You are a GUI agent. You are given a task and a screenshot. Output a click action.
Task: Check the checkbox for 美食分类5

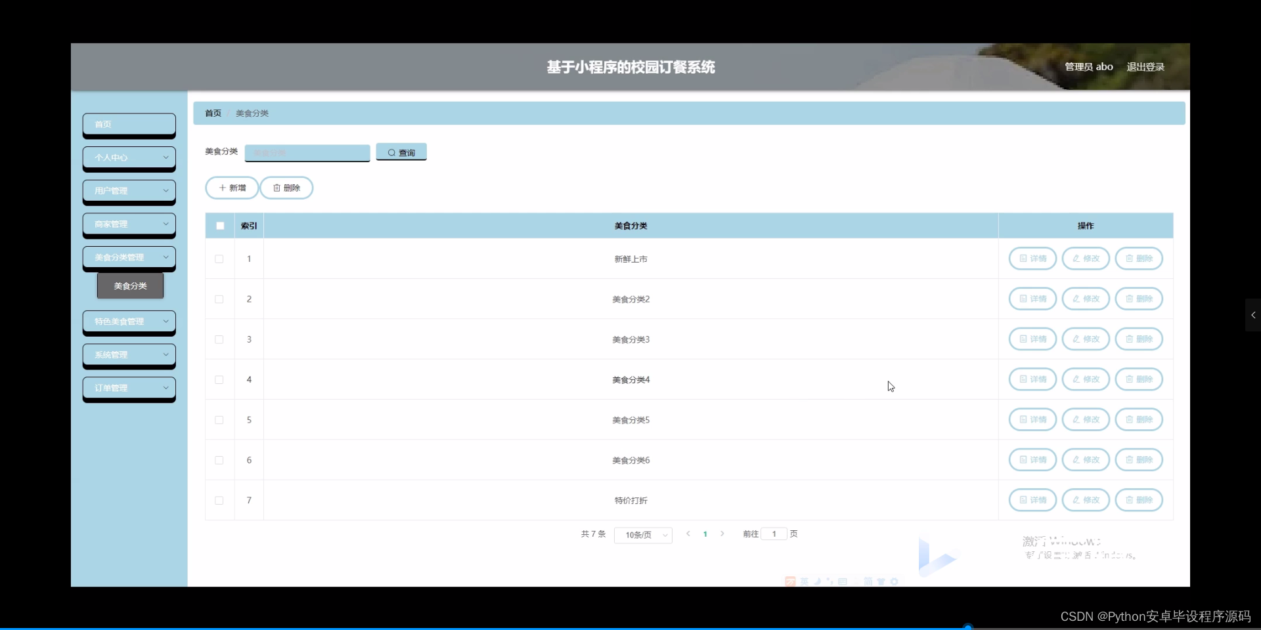[x=219, y=420]
